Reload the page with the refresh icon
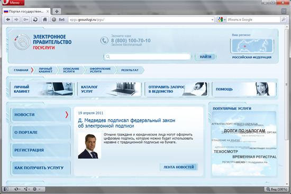 (x=35, y=20)
